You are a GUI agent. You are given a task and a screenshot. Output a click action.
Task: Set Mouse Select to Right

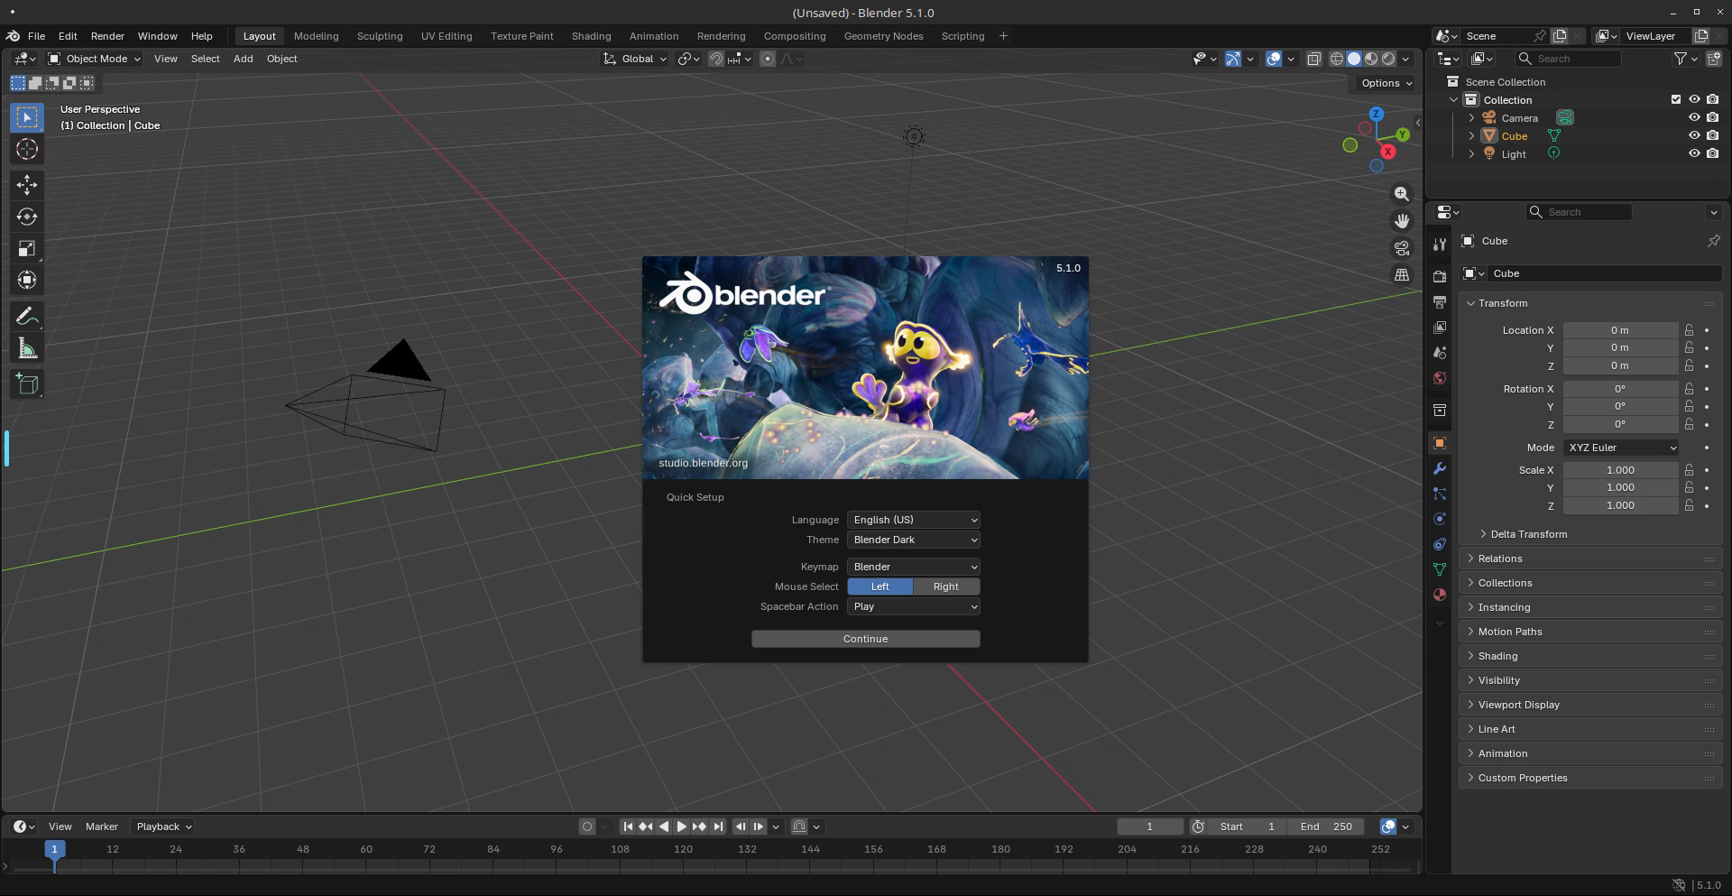[945, 587]
